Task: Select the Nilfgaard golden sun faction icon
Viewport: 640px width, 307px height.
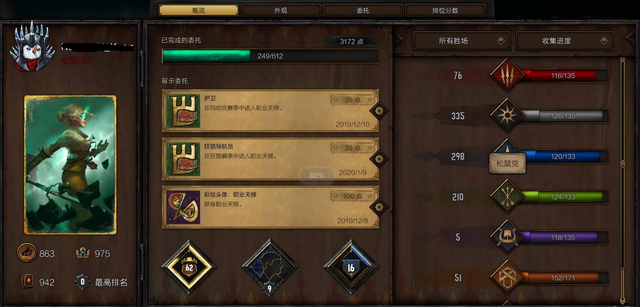Action: [507, 115]
